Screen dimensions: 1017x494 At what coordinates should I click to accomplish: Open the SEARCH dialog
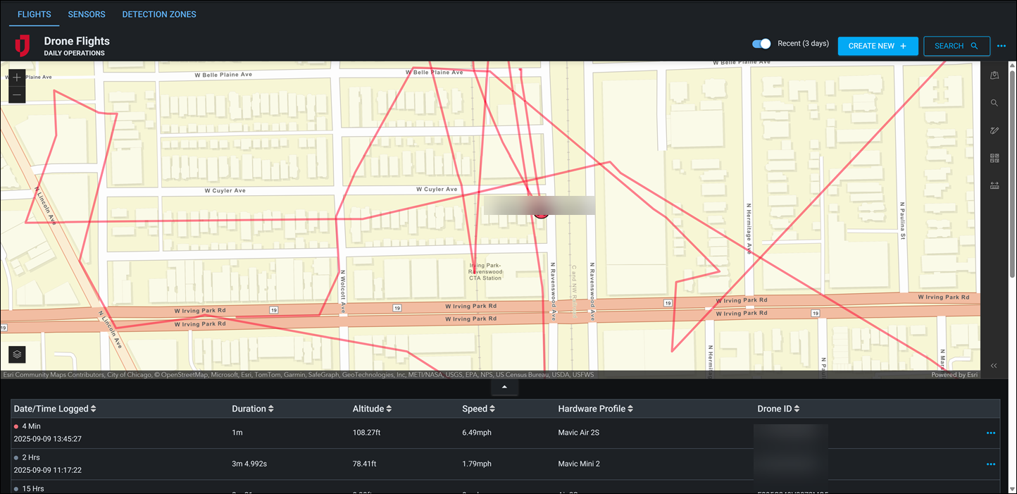click(x=956, y=46)
